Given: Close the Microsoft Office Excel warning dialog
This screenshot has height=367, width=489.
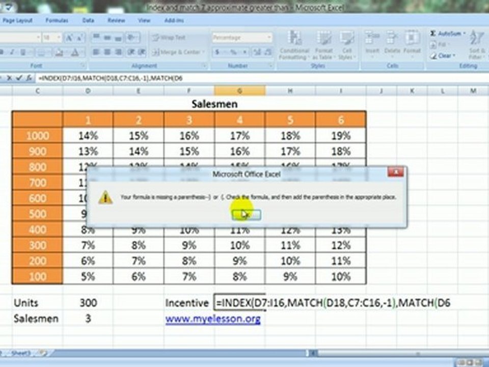Looking at the screenshot, I should point(395,172).
